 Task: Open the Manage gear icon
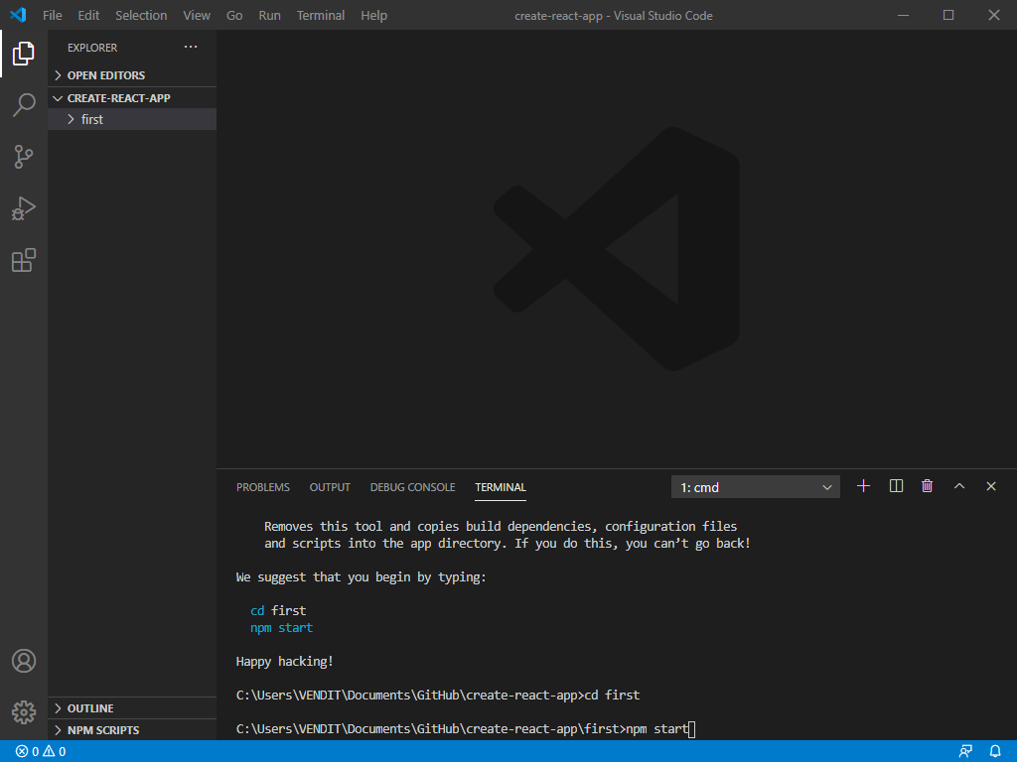tap(24, 712)
